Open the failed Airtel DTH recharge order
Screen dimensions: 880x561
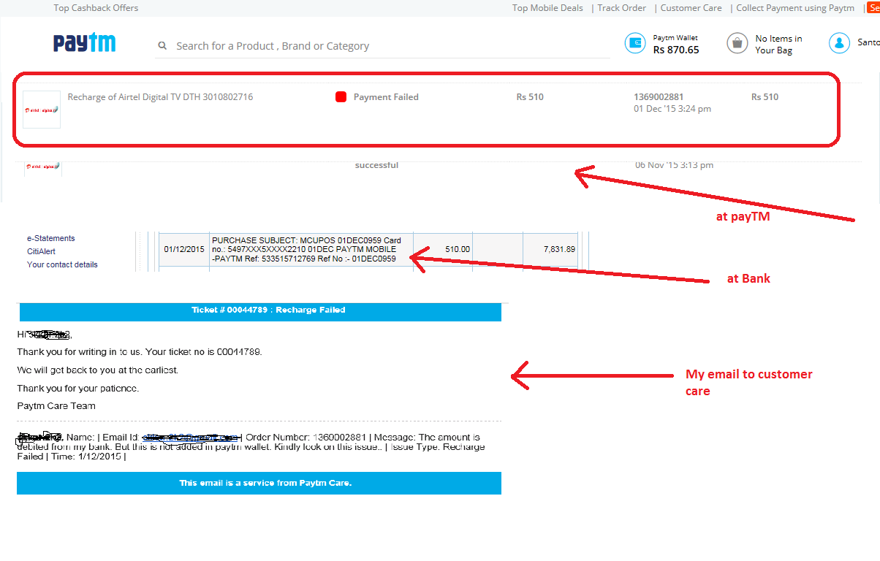point(160,97)
